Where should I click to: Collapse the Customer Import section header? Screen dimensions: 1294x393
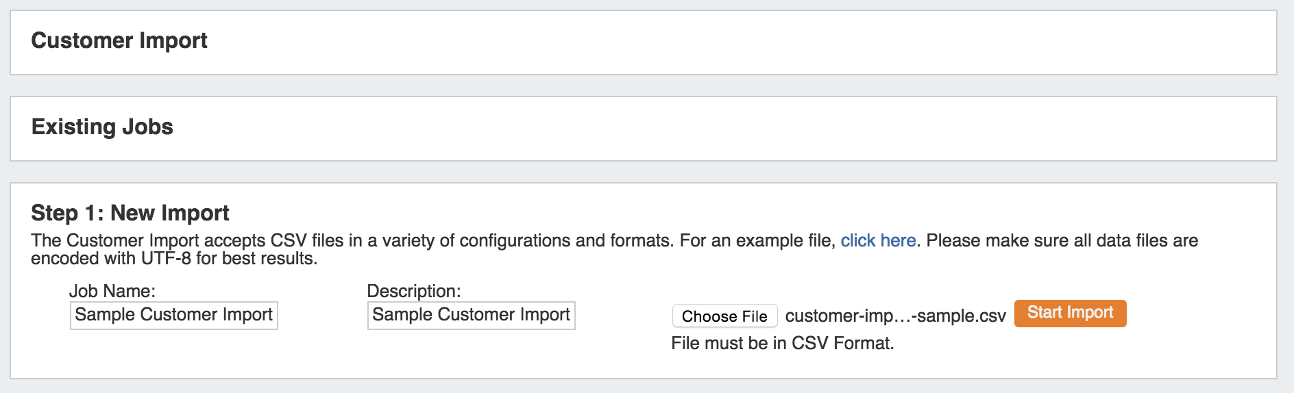(x=119, y=40)
